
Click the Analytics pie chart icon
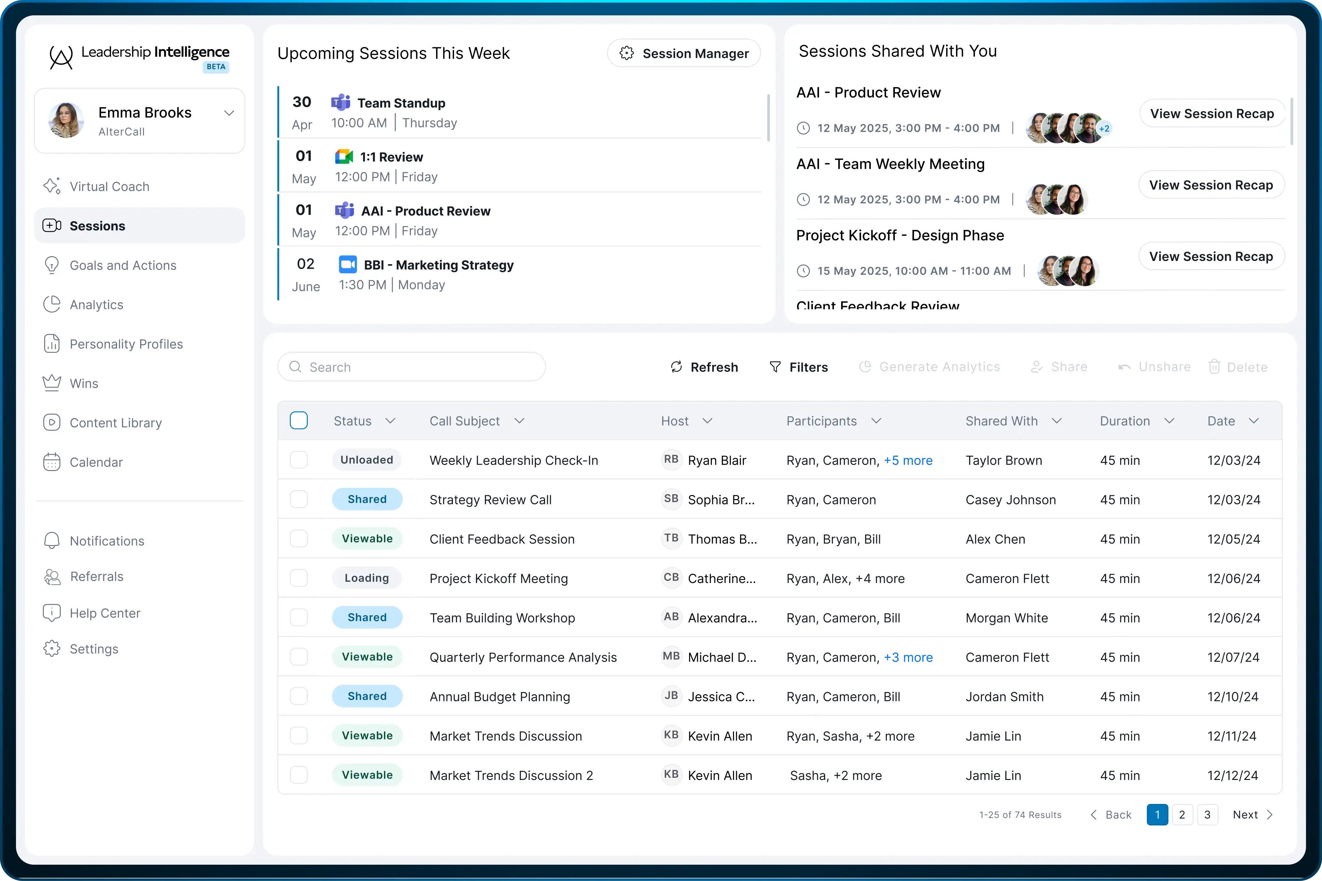tap(52, 304)
